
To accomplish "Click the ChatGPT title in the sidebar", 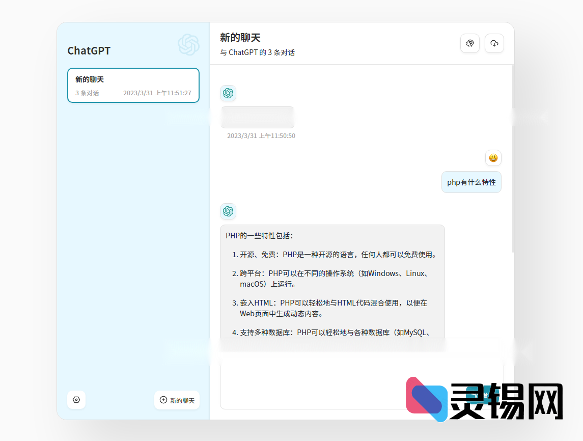I will point(89,50).
